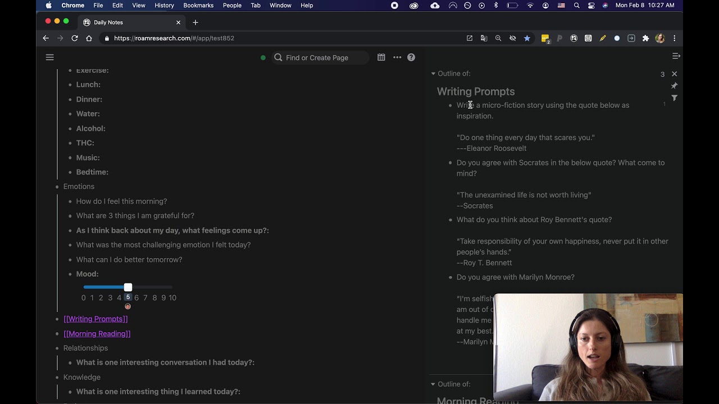This screenshot has height=404, width=719.
Task: Open filter for Writing Prompts outline
Action: pyautogui.click(x=675, y=98)
